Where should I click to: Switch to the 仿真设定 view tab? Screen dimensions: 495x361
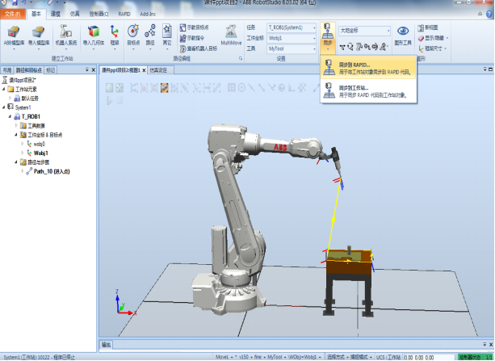160,69
